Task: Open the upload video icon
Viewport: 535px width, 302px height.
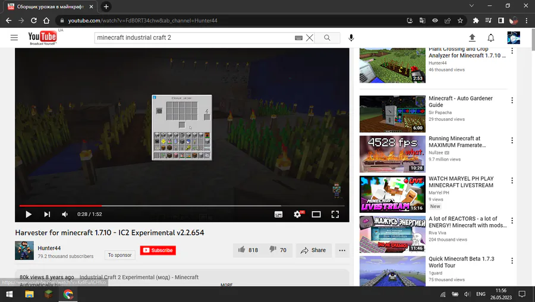Action: pyautogui.click(x=472, y=37)
